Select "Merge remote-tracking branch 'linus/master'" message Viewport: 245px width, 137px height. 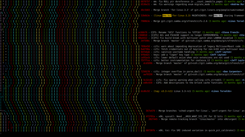[x=199, y=119]
